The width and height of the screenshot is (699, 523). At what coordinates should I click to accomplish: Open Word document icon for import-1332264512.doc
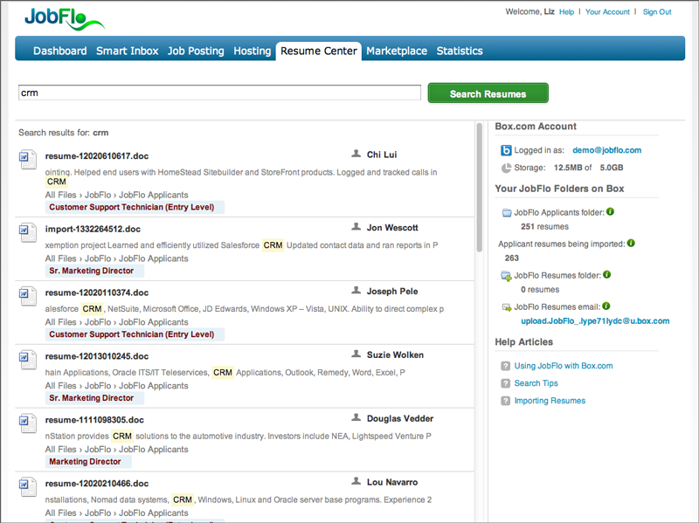(x=28, y=233)
